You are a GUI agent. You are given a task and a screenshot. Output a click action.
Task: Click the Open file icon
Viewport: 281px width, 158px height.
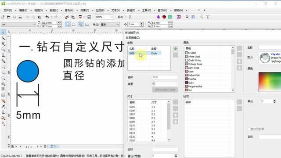click(9, 17)
